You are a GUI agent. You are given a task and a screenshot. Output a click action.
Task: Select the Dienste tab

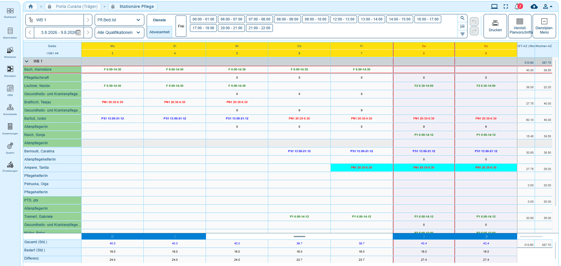[159, 20]
